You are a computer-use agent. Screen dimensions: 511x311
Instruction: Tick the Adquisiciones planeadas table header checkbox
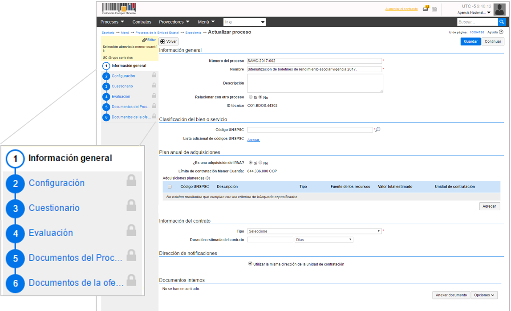pyautogui.click(x=170, y=187)
